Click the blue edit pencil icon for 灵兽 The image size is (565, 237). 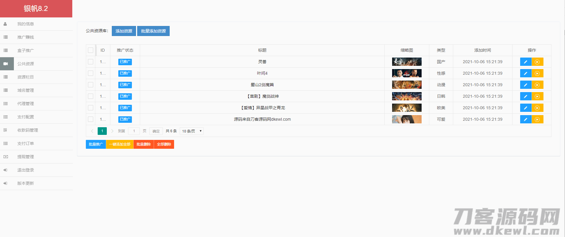(525, 62)
